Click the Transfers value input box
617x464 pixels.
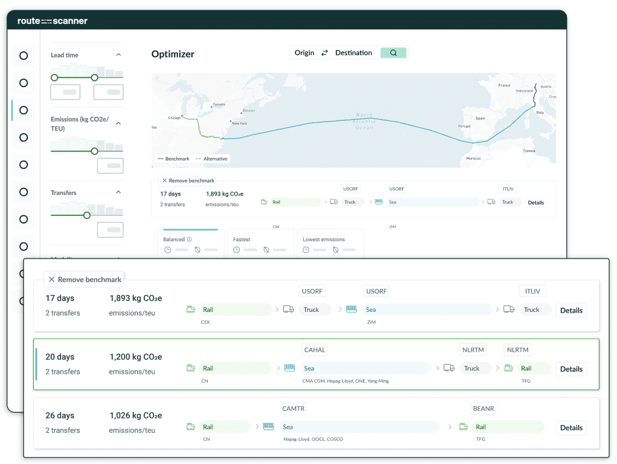[x=110, y=230]
